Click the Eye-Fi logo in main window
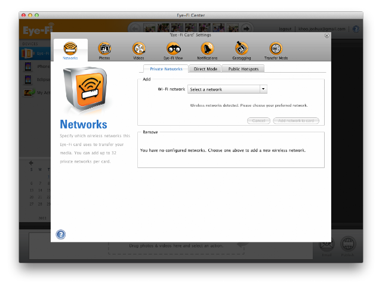Viewport: 382px width, 289px height. tap(38, 29)
